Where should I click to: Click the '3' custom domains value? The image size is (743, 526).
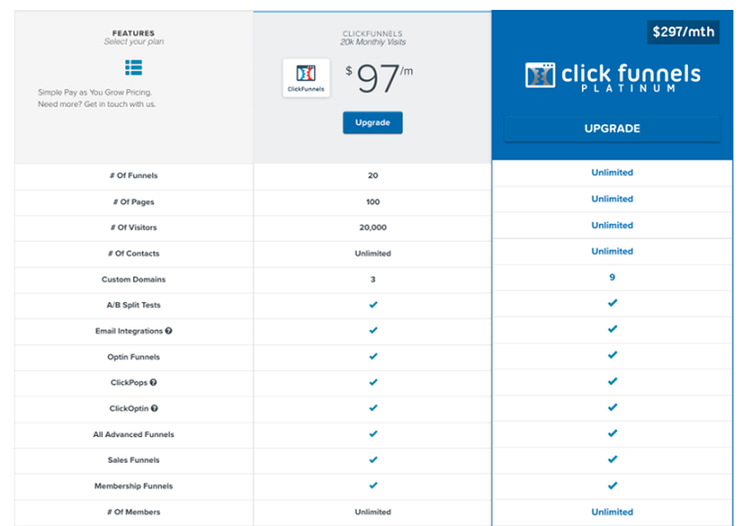[372, 280]
